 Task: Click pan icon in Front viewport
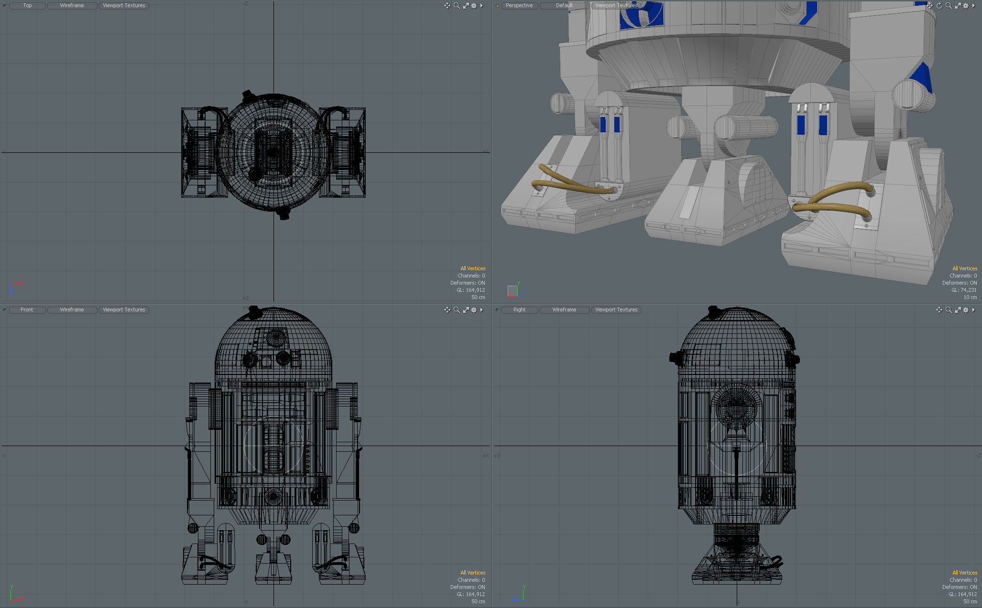tap(447, 310)
